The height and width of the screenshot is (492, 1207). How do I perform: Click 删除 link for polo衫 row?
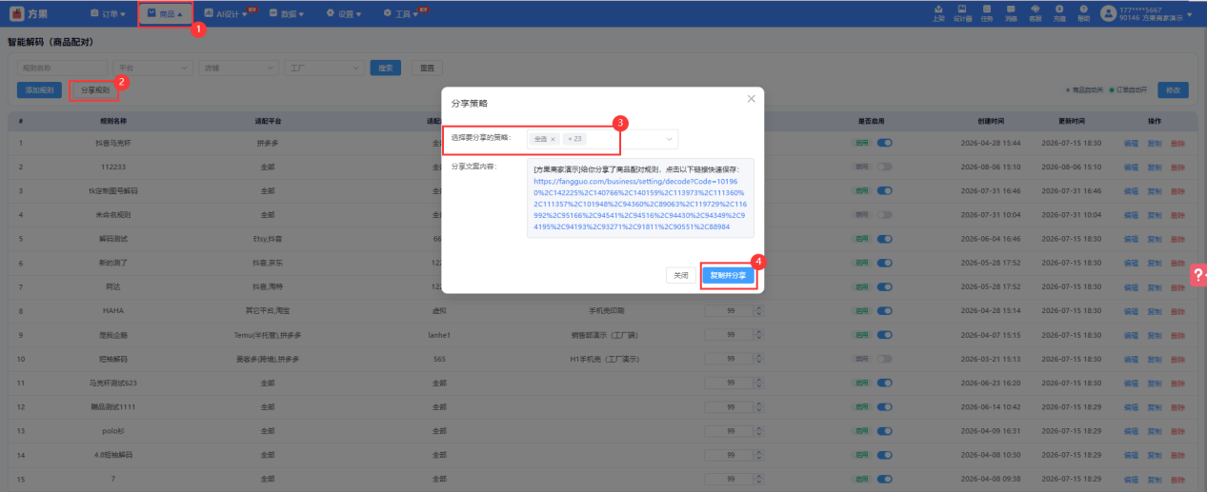[x=1178, y=431]
